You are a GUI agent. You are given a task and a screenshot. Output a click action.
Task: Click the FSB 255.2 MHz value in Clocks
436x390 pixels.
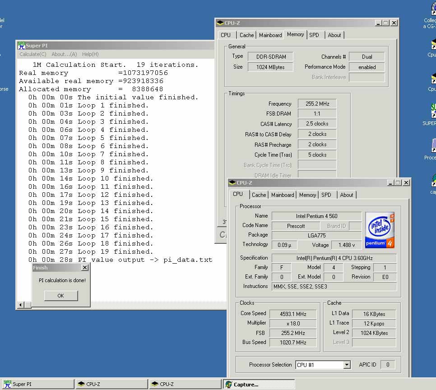(293, 333)
